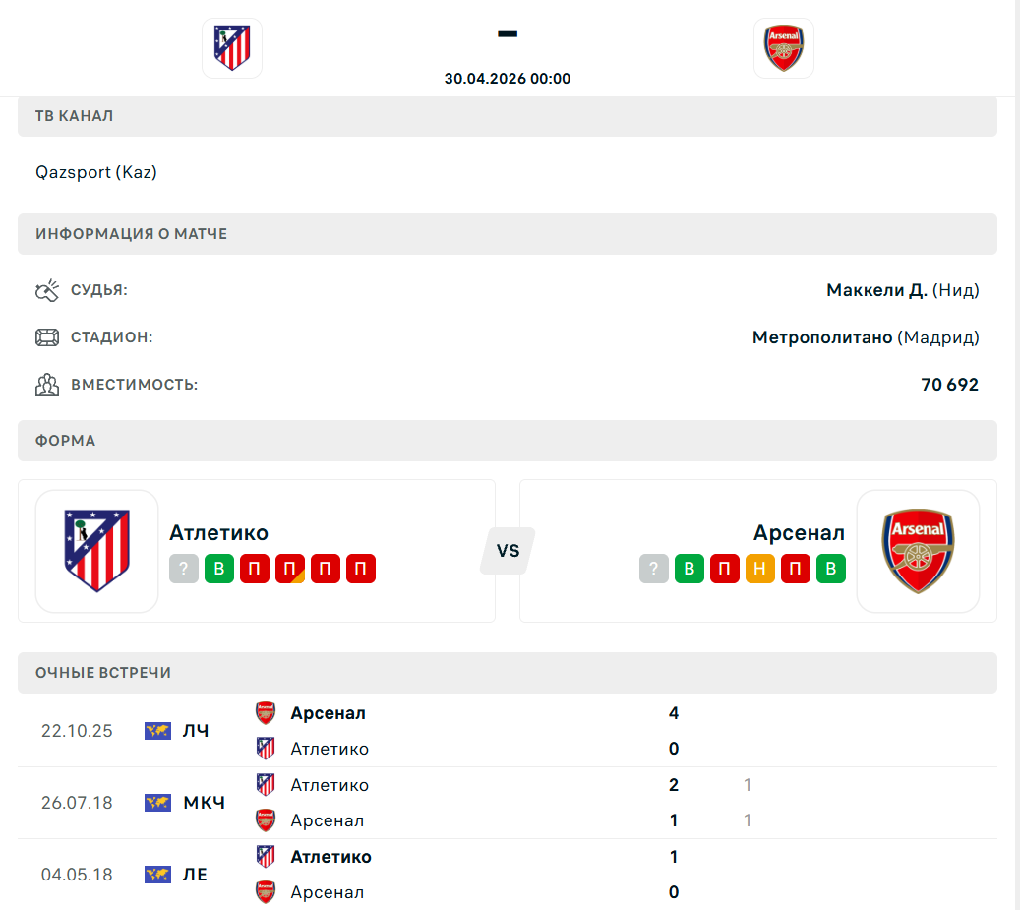1020x910 pixels.
Task: Click Atletico's grey question mark form badge
Action: tap(184, 569)
